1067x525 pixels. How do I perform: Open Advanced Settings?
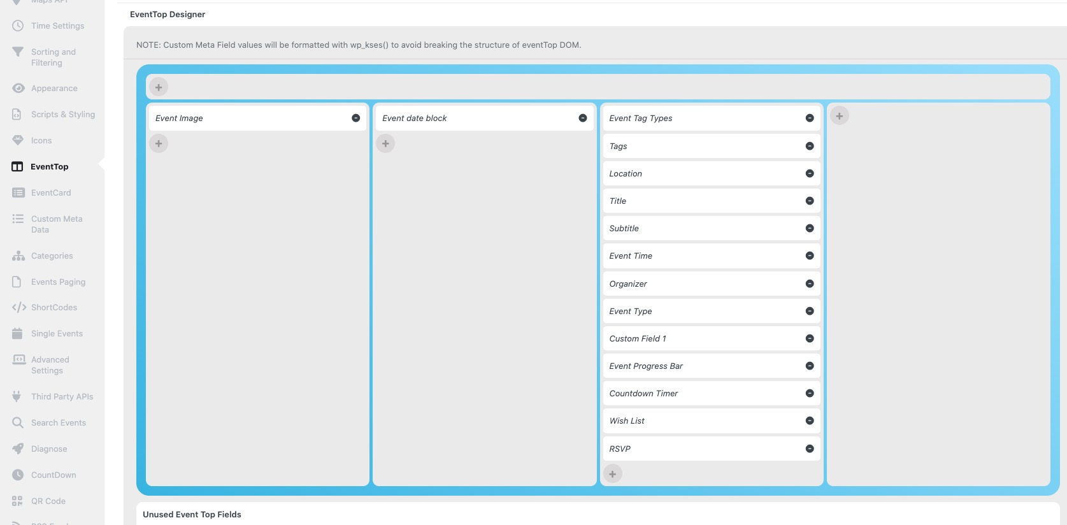pos(50,365)
